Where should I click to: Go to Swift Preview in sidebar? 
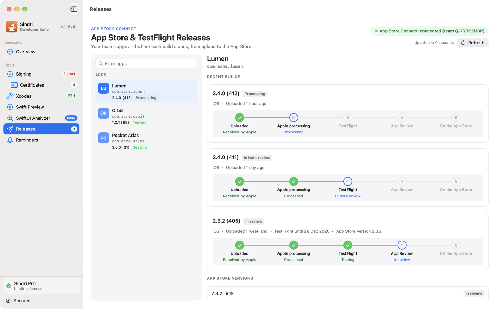click(x=41, y=107)
